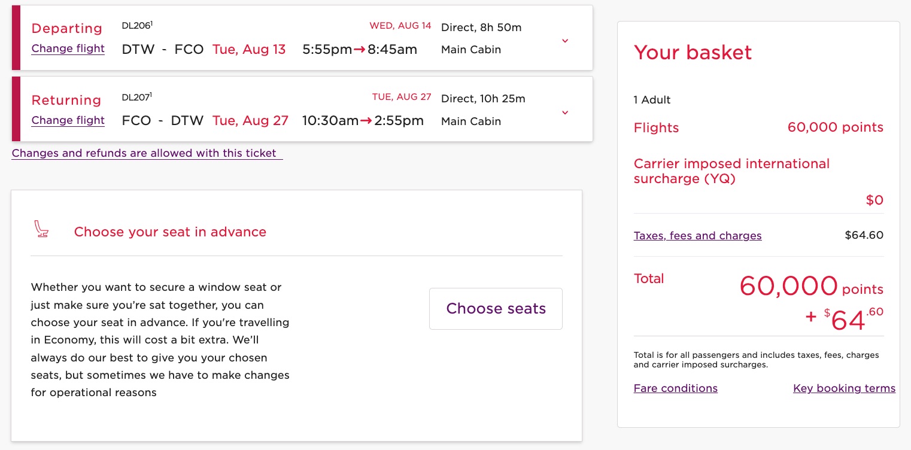The image size is (911, 450).
Task: Click the WED, AUG 14 arrival date label
Action: (x=400, y=25)
